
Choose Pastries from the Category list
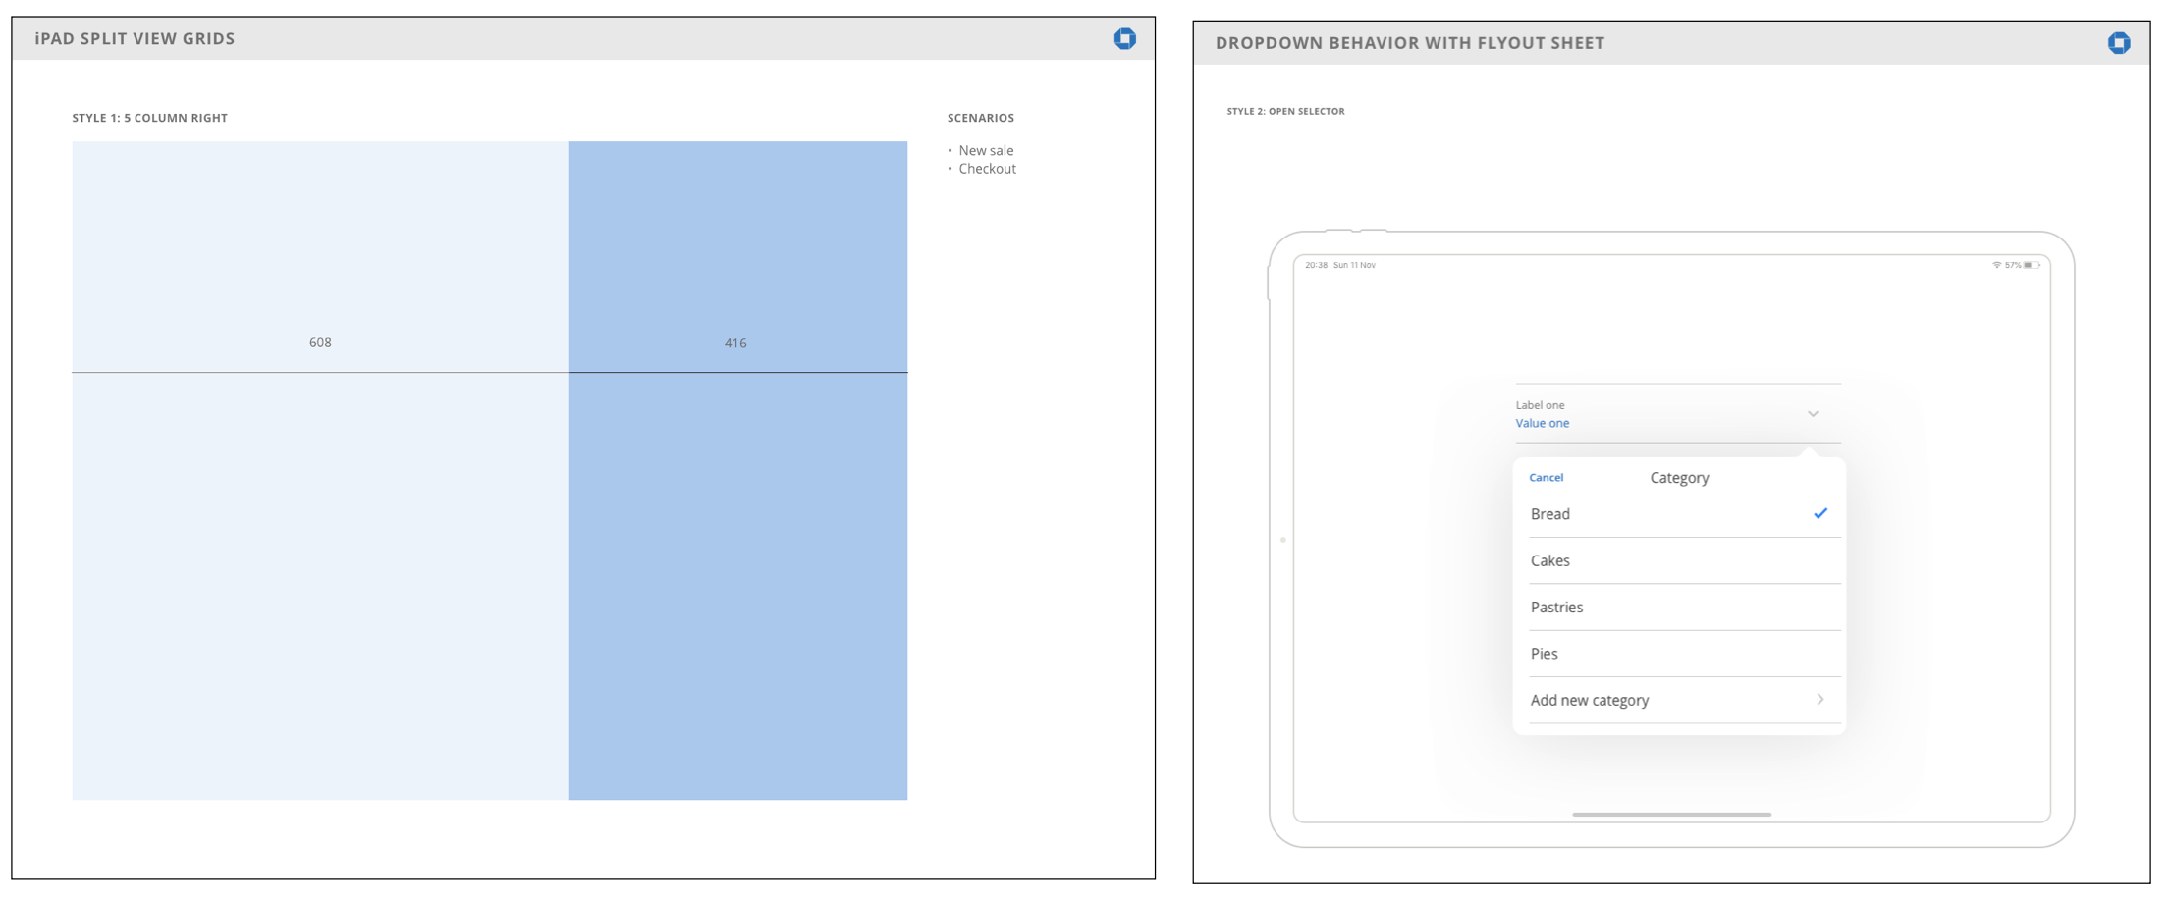(1684, 607)
